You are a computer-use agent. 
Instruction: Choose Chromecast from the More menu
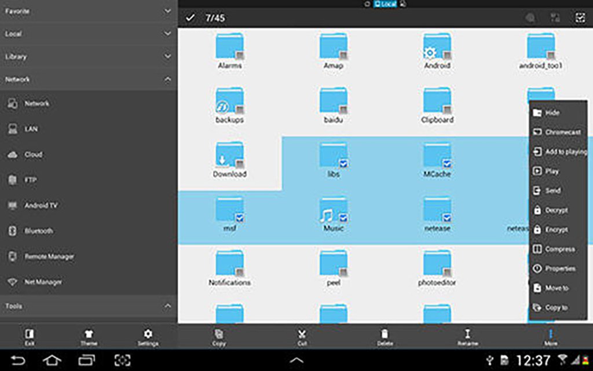point(558,132)
